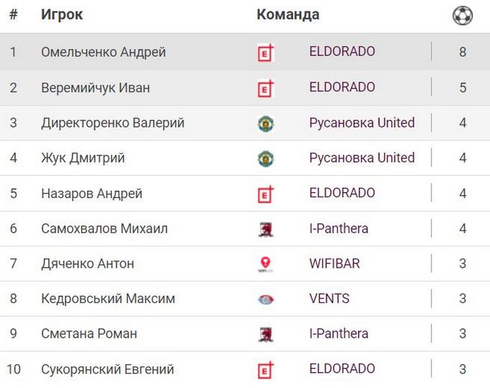Click I-Panthera logo in Самохвалов Михаил row
The width and height of the screenshot is (490, 388).
(x=266, y=229)
